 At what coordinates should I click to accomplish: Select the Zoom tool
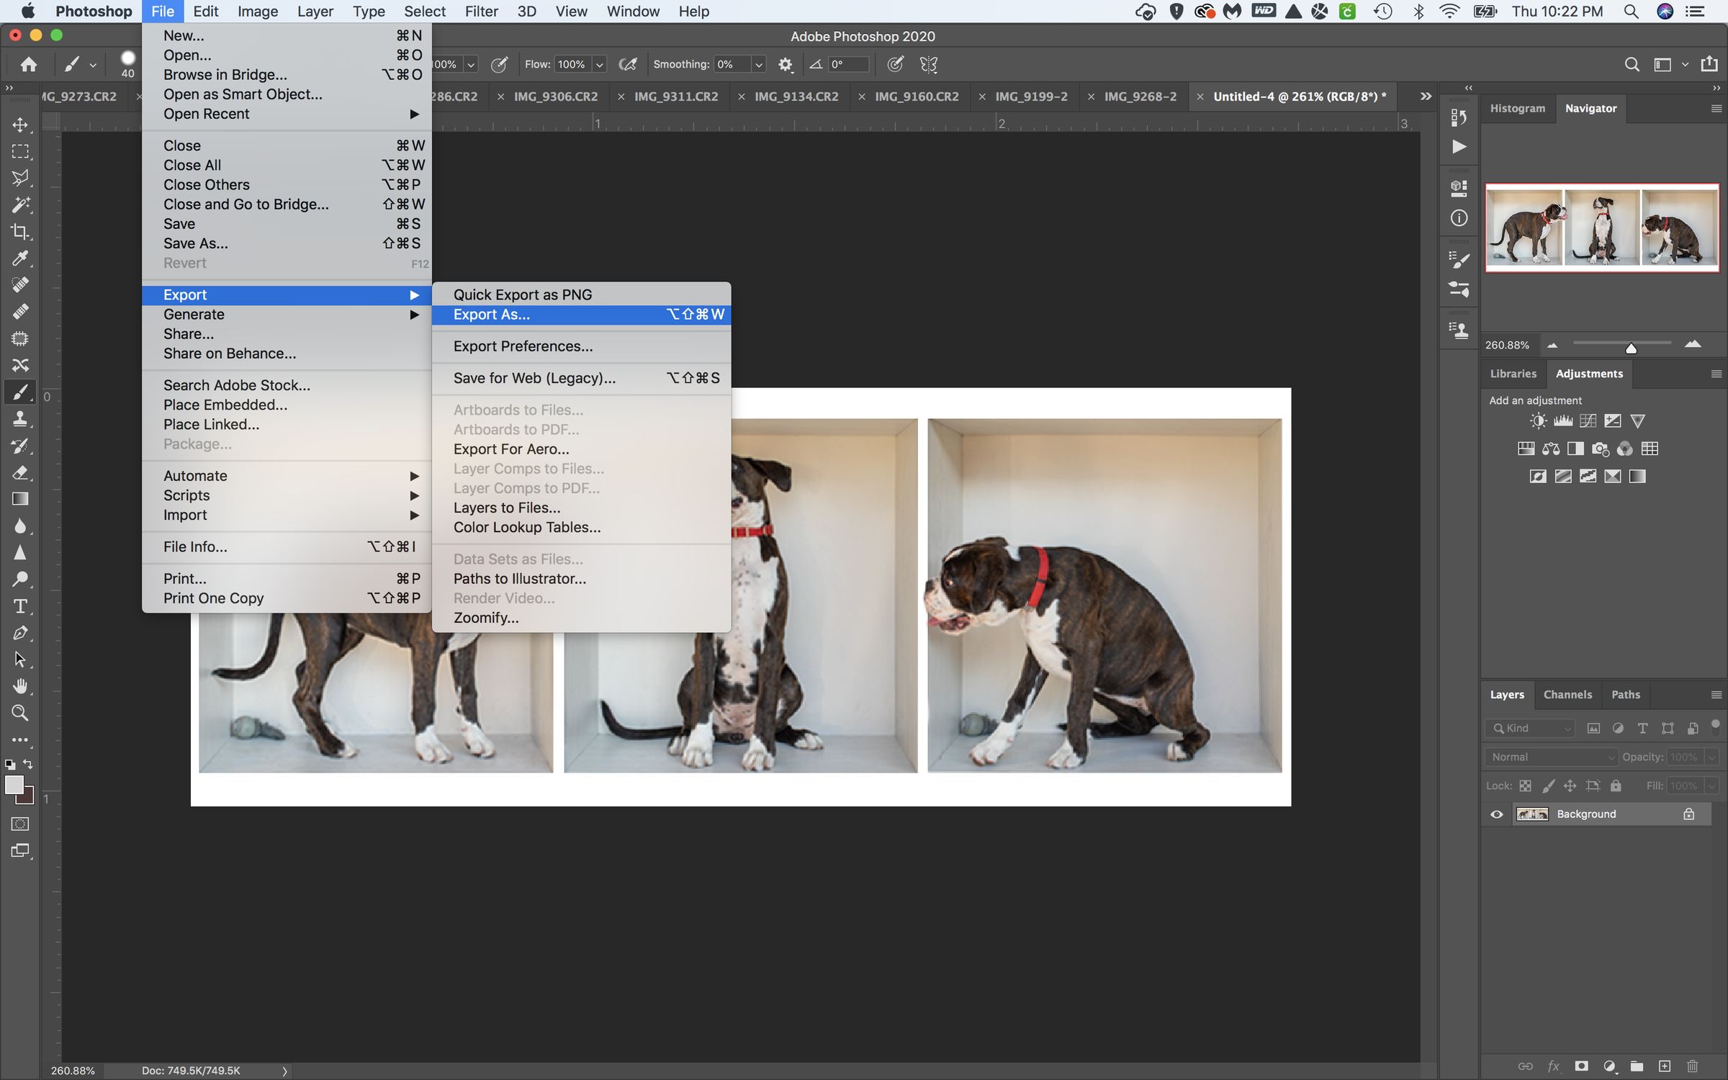[20, 712]
